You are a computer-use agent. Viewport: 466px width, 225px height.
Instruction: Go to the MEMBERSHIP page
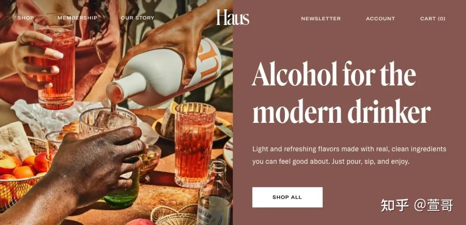77,18
